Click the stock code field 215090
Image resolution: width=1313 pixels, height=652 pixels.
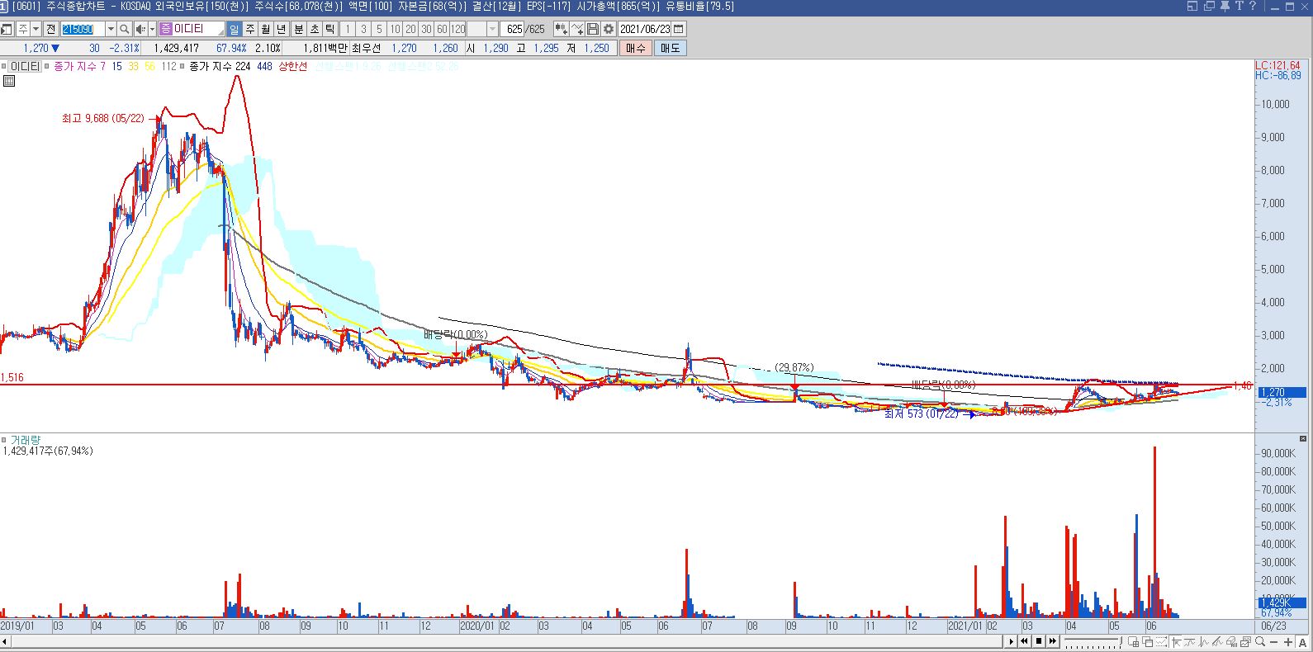tap(83, 29)
